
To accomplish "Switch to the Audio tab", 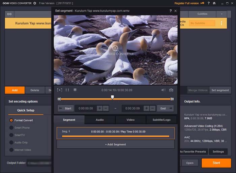I will click(100, 120).
